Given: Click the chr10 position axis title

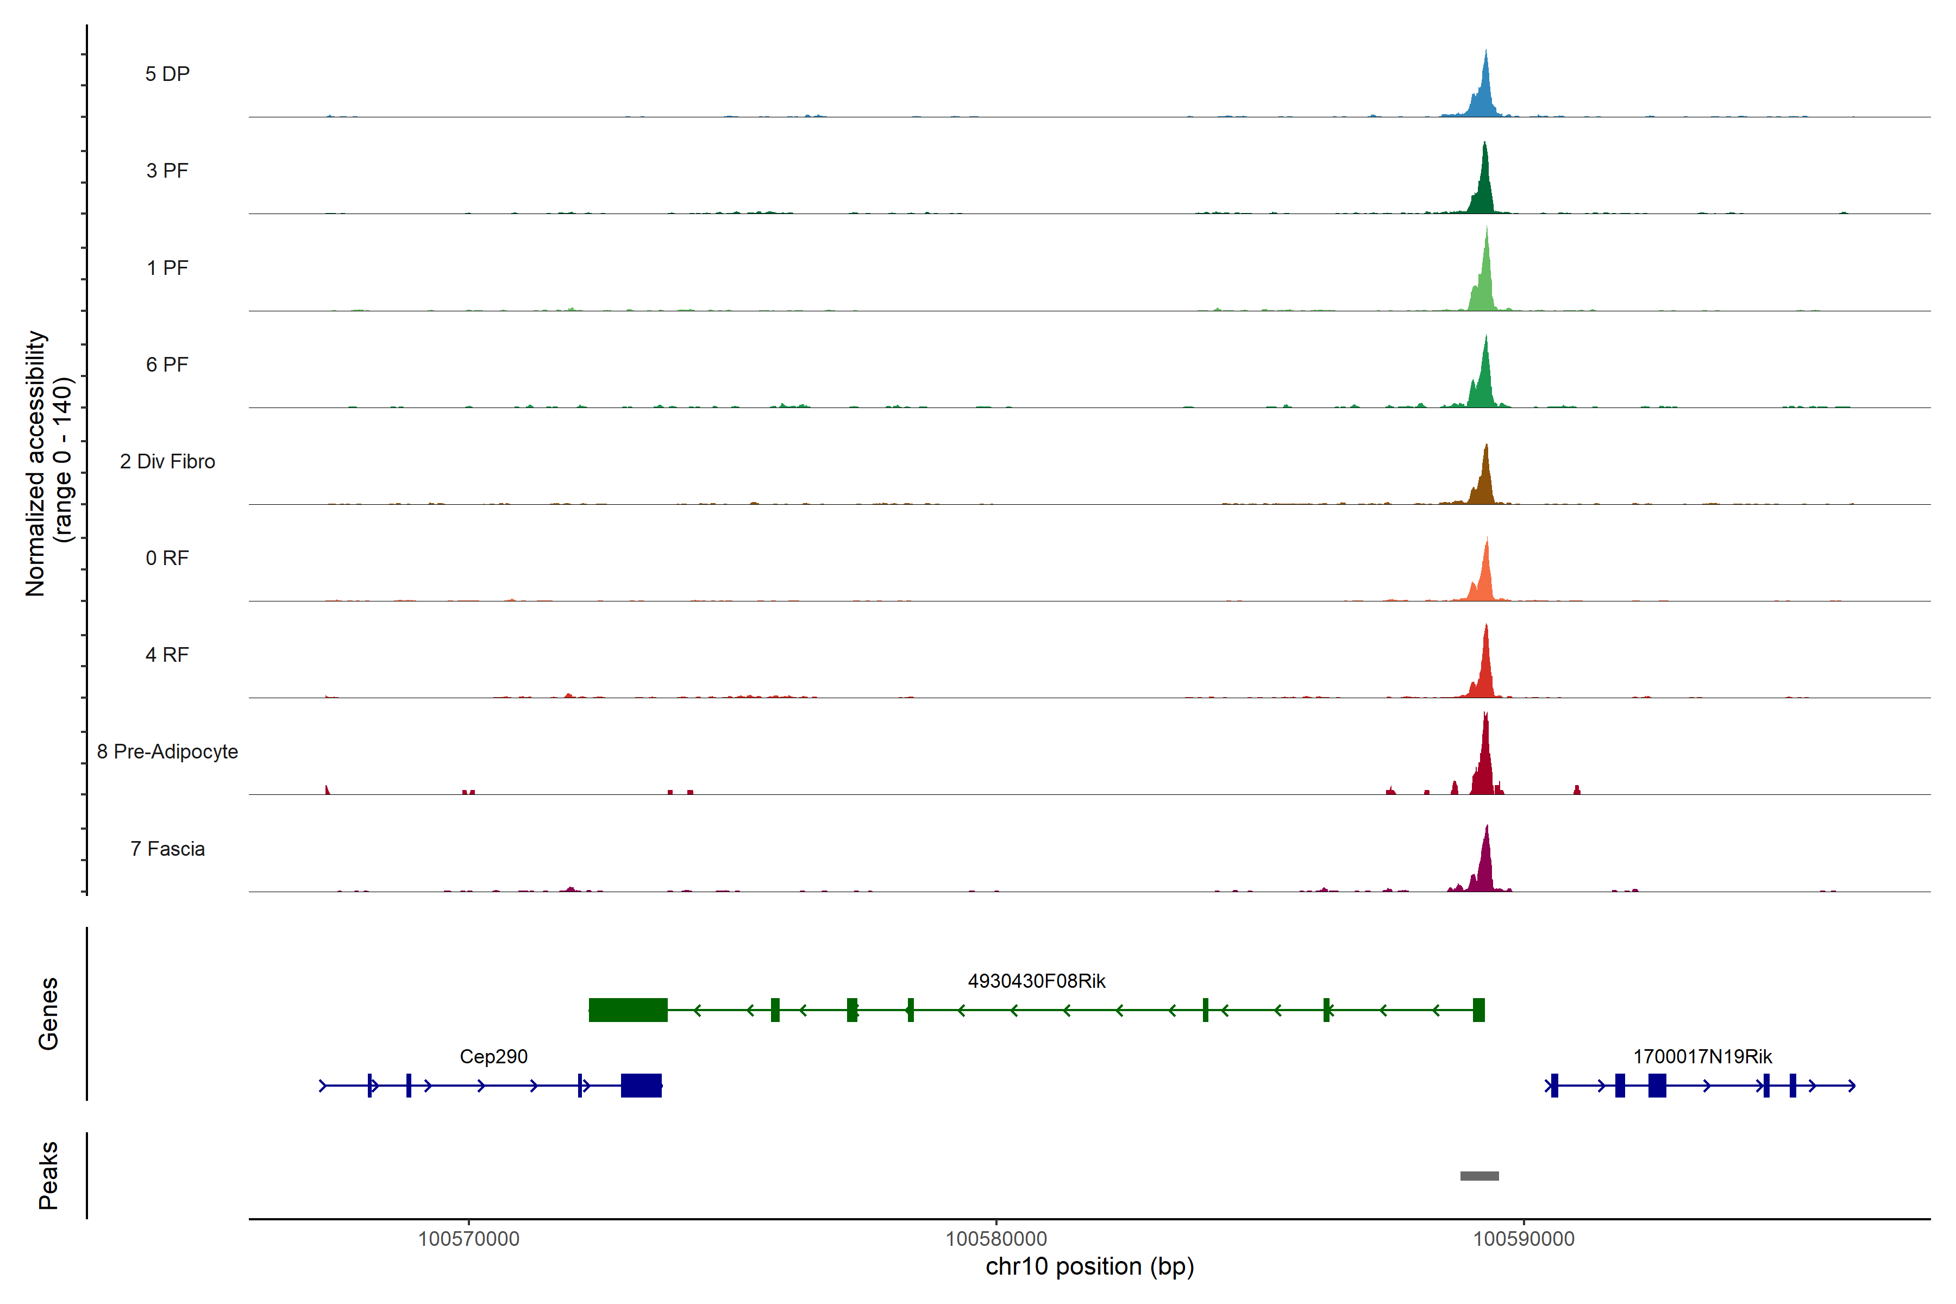Looking at the screenshot, I should 1089,1267.
